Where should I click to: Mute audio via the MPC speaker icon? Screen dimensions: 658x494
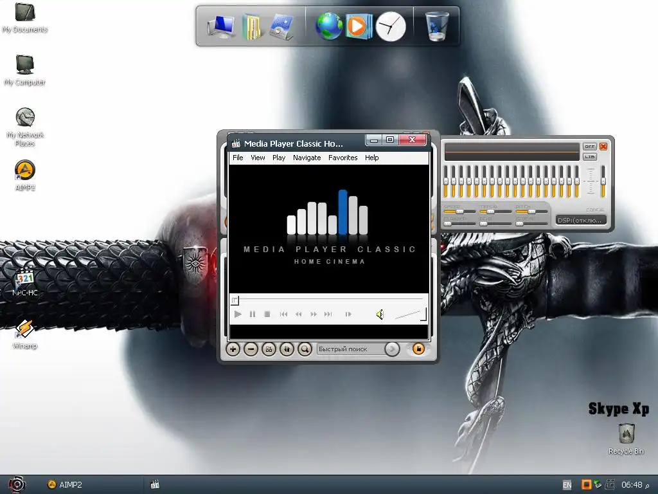click(x=380, y=314)
